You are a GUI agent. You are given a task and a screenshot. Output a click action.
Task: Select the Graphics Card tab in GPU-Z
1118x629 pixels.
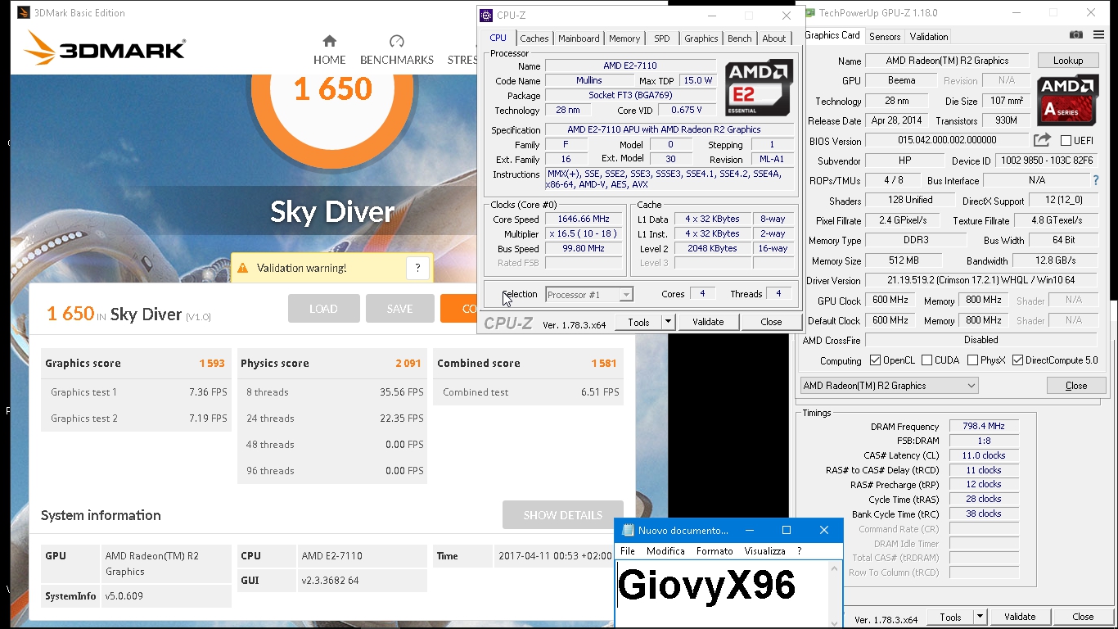point(832,35)
